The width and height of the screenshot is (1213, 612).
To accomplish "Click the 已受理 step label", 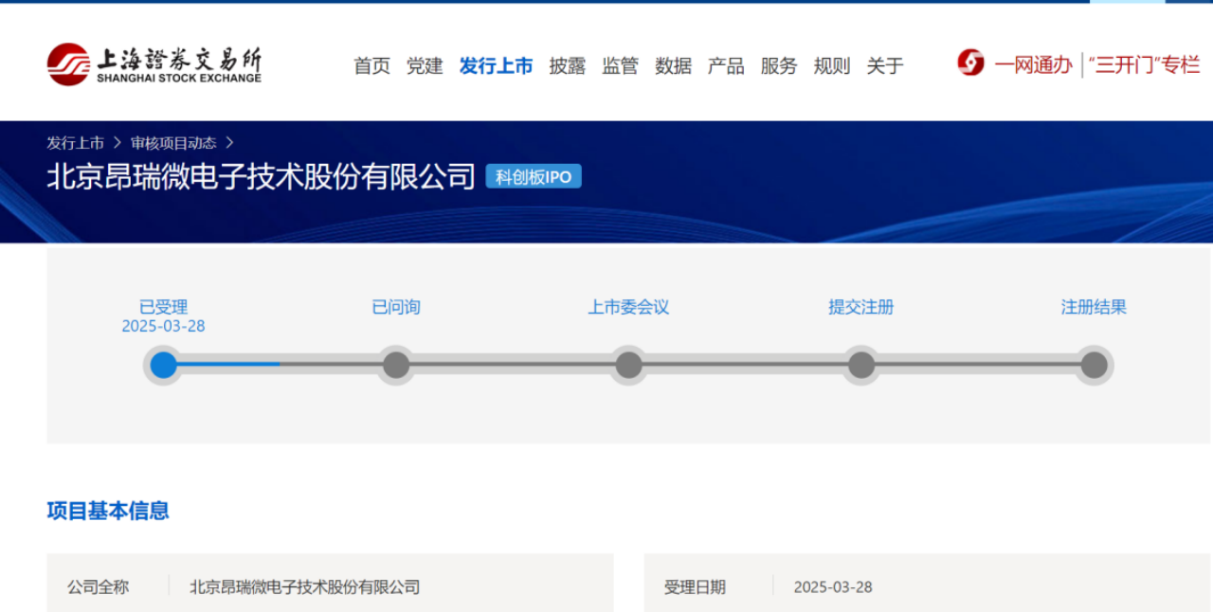I will point(164,307).
